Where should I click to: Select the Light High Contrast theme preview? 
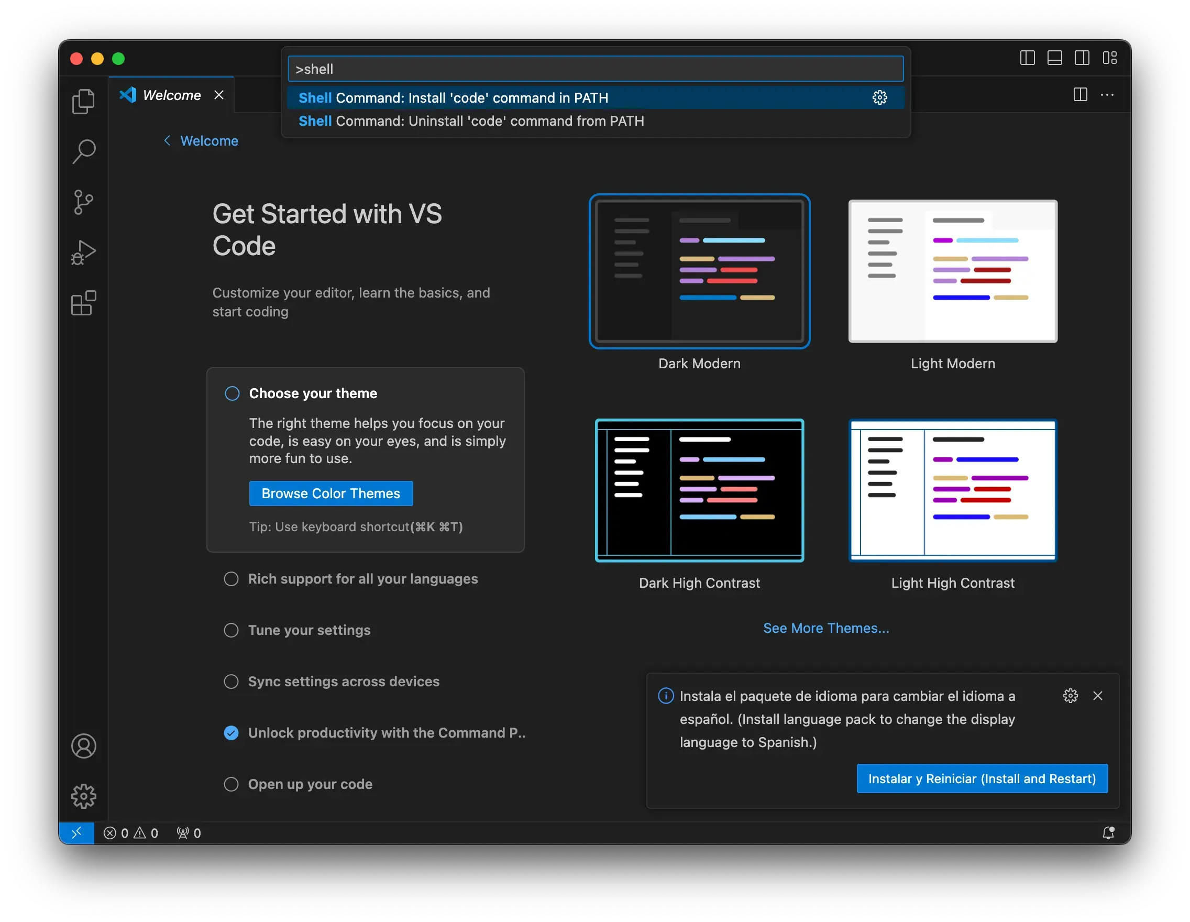point(952,490)
